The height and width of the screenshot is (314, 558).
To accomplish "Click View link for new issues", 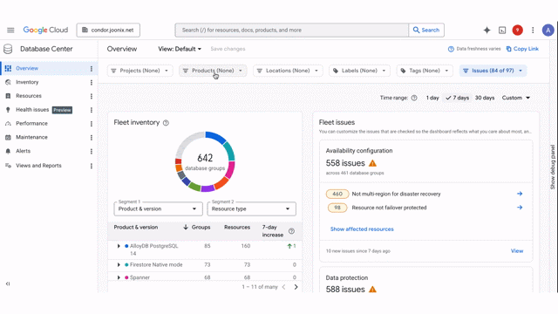I will coord(517,251).
